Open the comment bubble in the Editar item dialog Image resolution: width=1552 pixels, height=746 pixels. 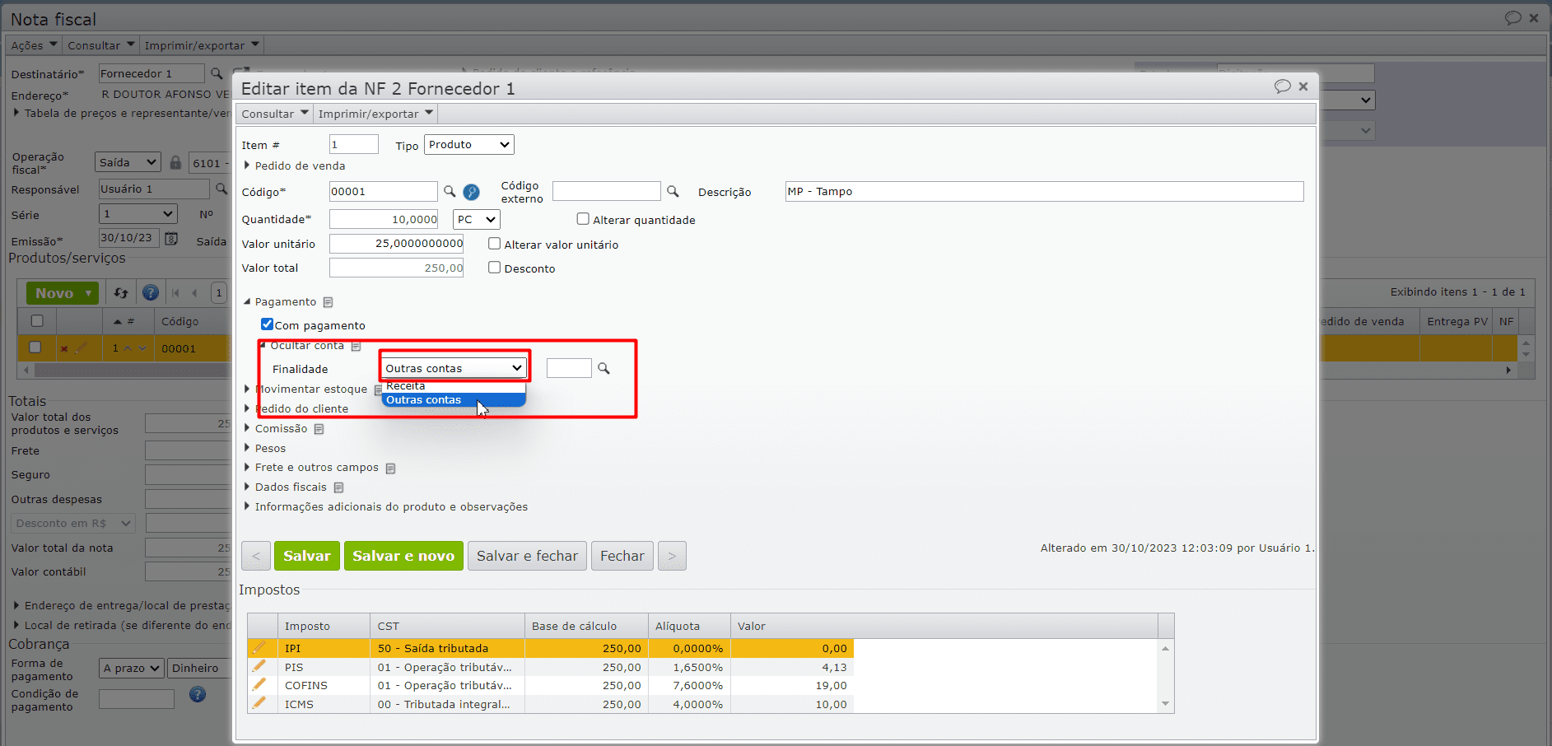click(x=1282, y=86)
